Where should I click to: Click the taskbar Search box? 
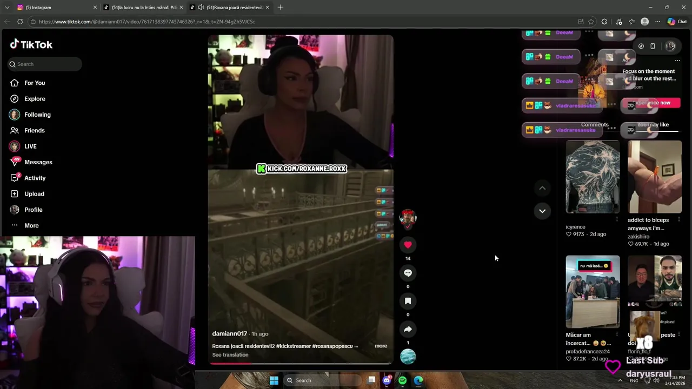point(323,380)
